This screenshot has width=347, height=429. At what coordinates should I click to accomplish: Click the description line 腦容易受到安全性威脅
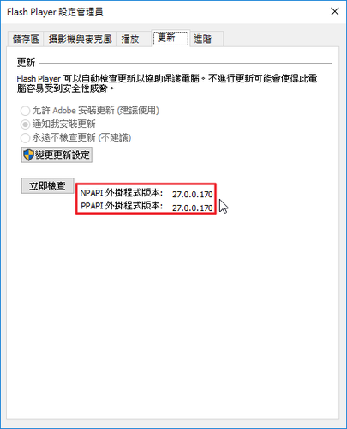[65, 88]
